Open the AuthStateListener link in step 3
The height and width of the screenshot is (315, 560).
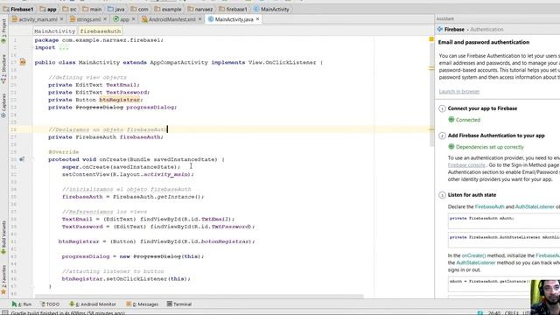(535, 206)
